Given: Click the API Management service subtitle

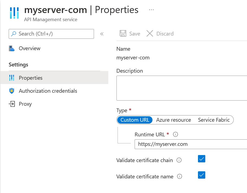Looking at the screenshot, I should pyautogui.click(x=51, y=20).
